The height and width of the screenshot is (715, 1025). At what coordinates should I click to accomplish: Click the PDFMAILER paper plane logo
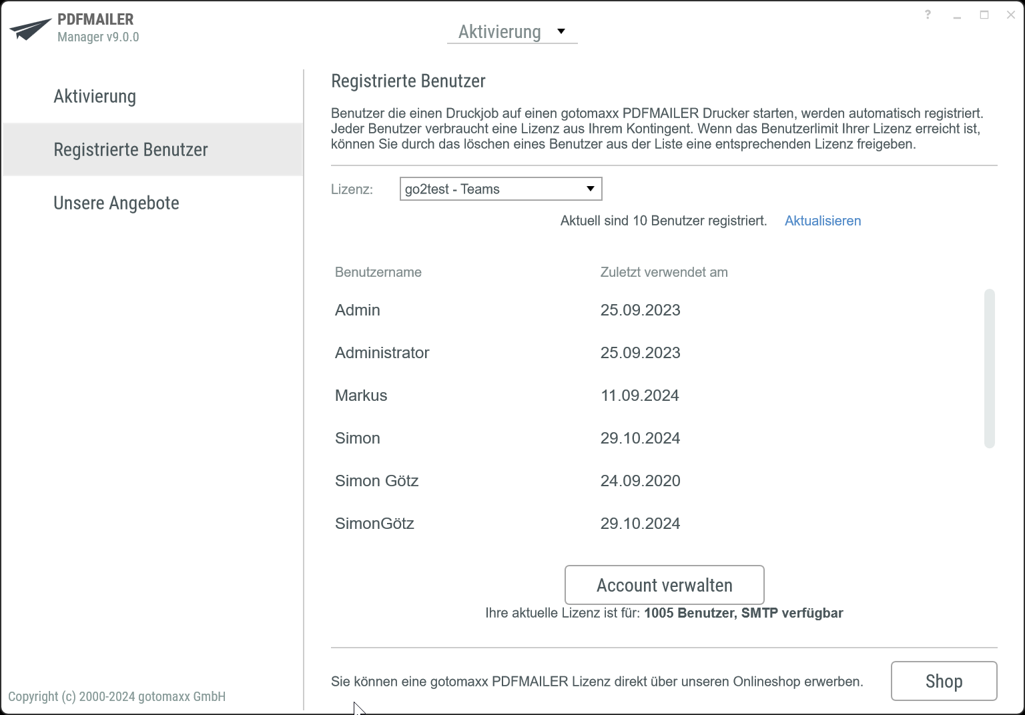tap(30, 29)
